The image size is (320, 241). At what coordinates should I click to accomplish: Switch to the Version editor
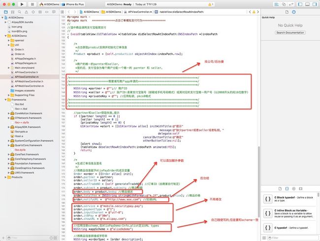click(291, 4)
